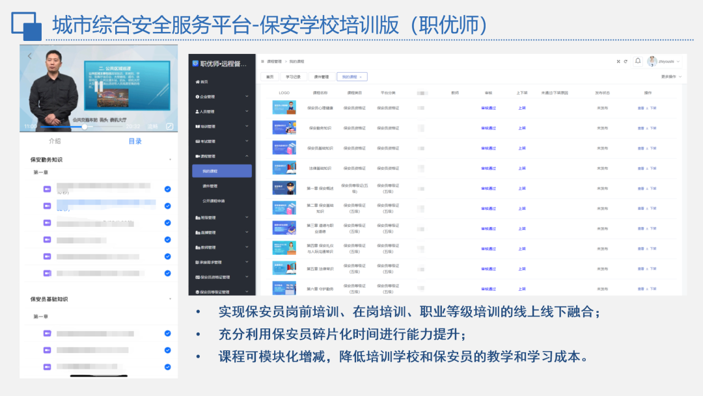Click 审核通过 link in 保安员心理健康 row

(488, 108)
